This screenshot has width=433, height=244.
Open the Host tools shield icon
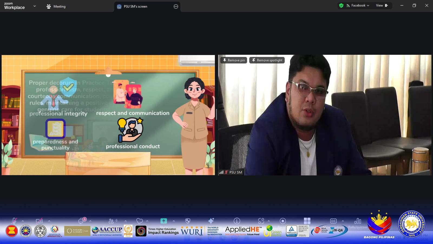click(x=188, y=221)
